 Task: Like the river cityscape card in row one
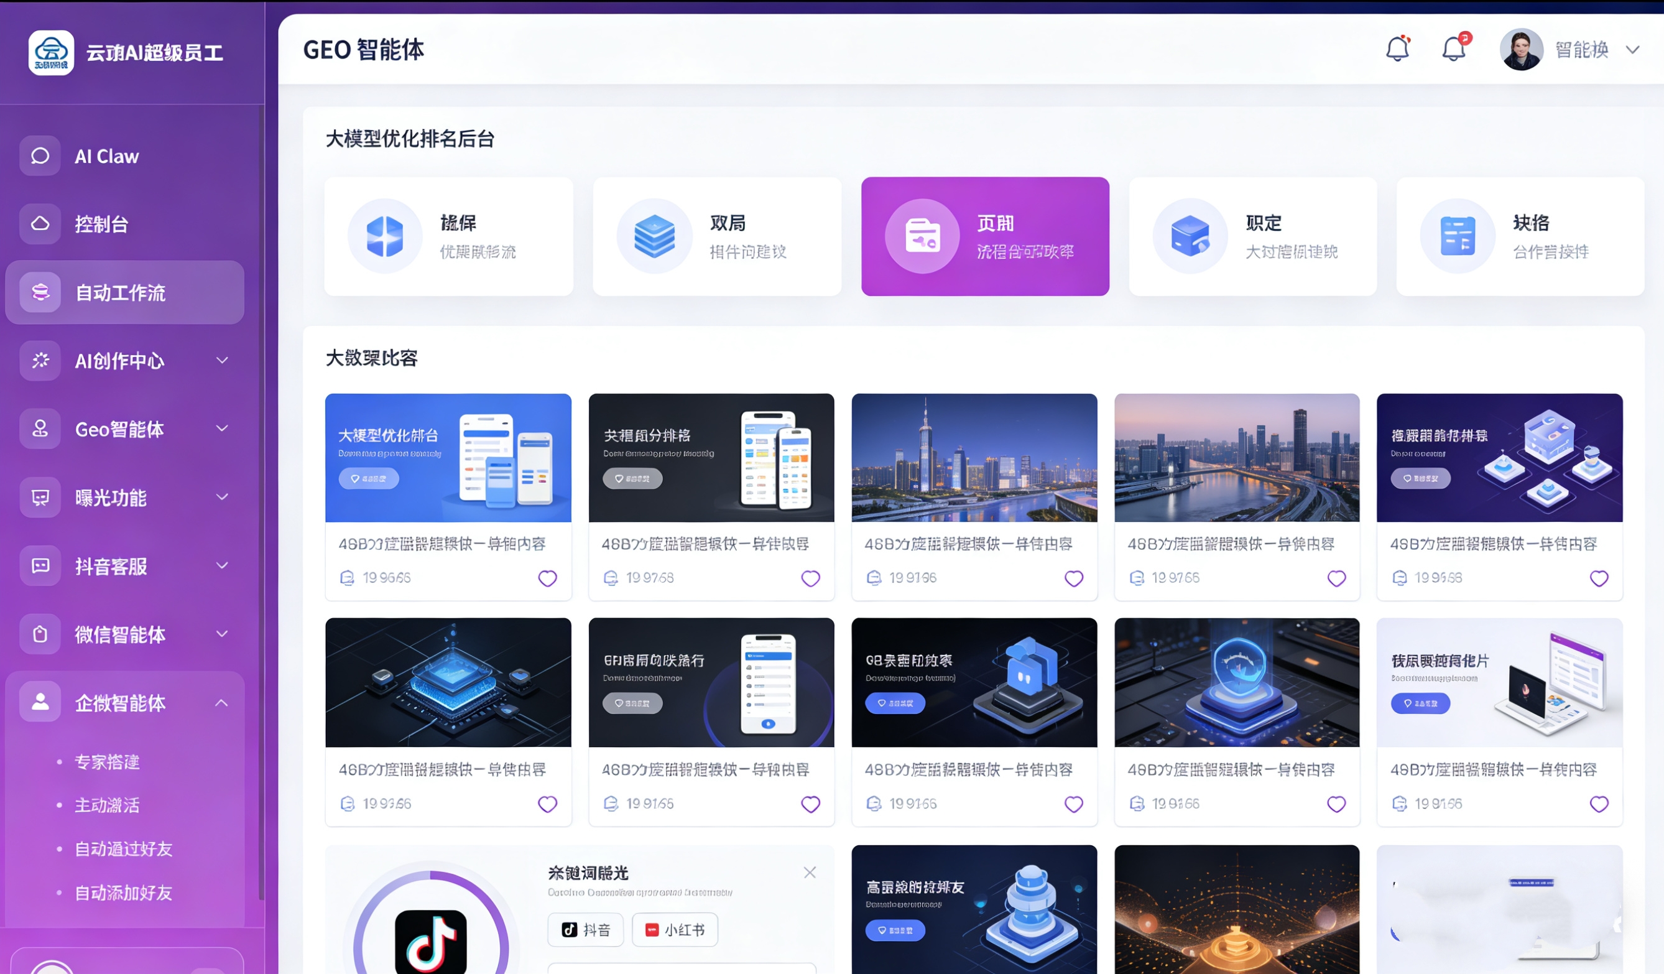1336,578
